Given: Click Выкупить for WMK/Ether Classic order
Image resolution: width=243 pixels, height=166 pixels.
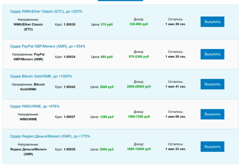Looking at the screenshot, I should [212, 22].
